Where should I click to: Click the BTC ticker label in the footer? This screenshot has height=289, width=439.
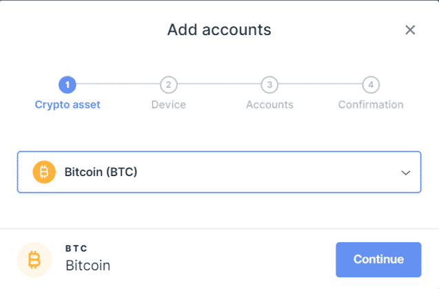click(76, 248)
